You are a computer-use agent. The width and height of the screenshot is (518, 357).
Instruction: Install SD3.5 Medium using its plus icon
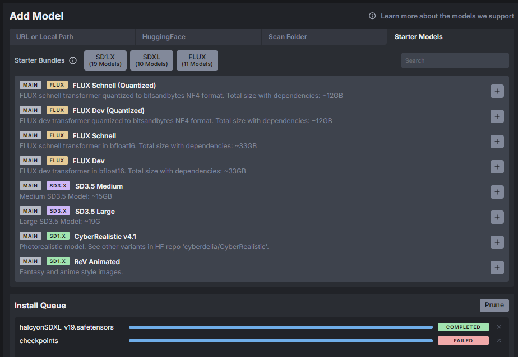click(497, 192)
